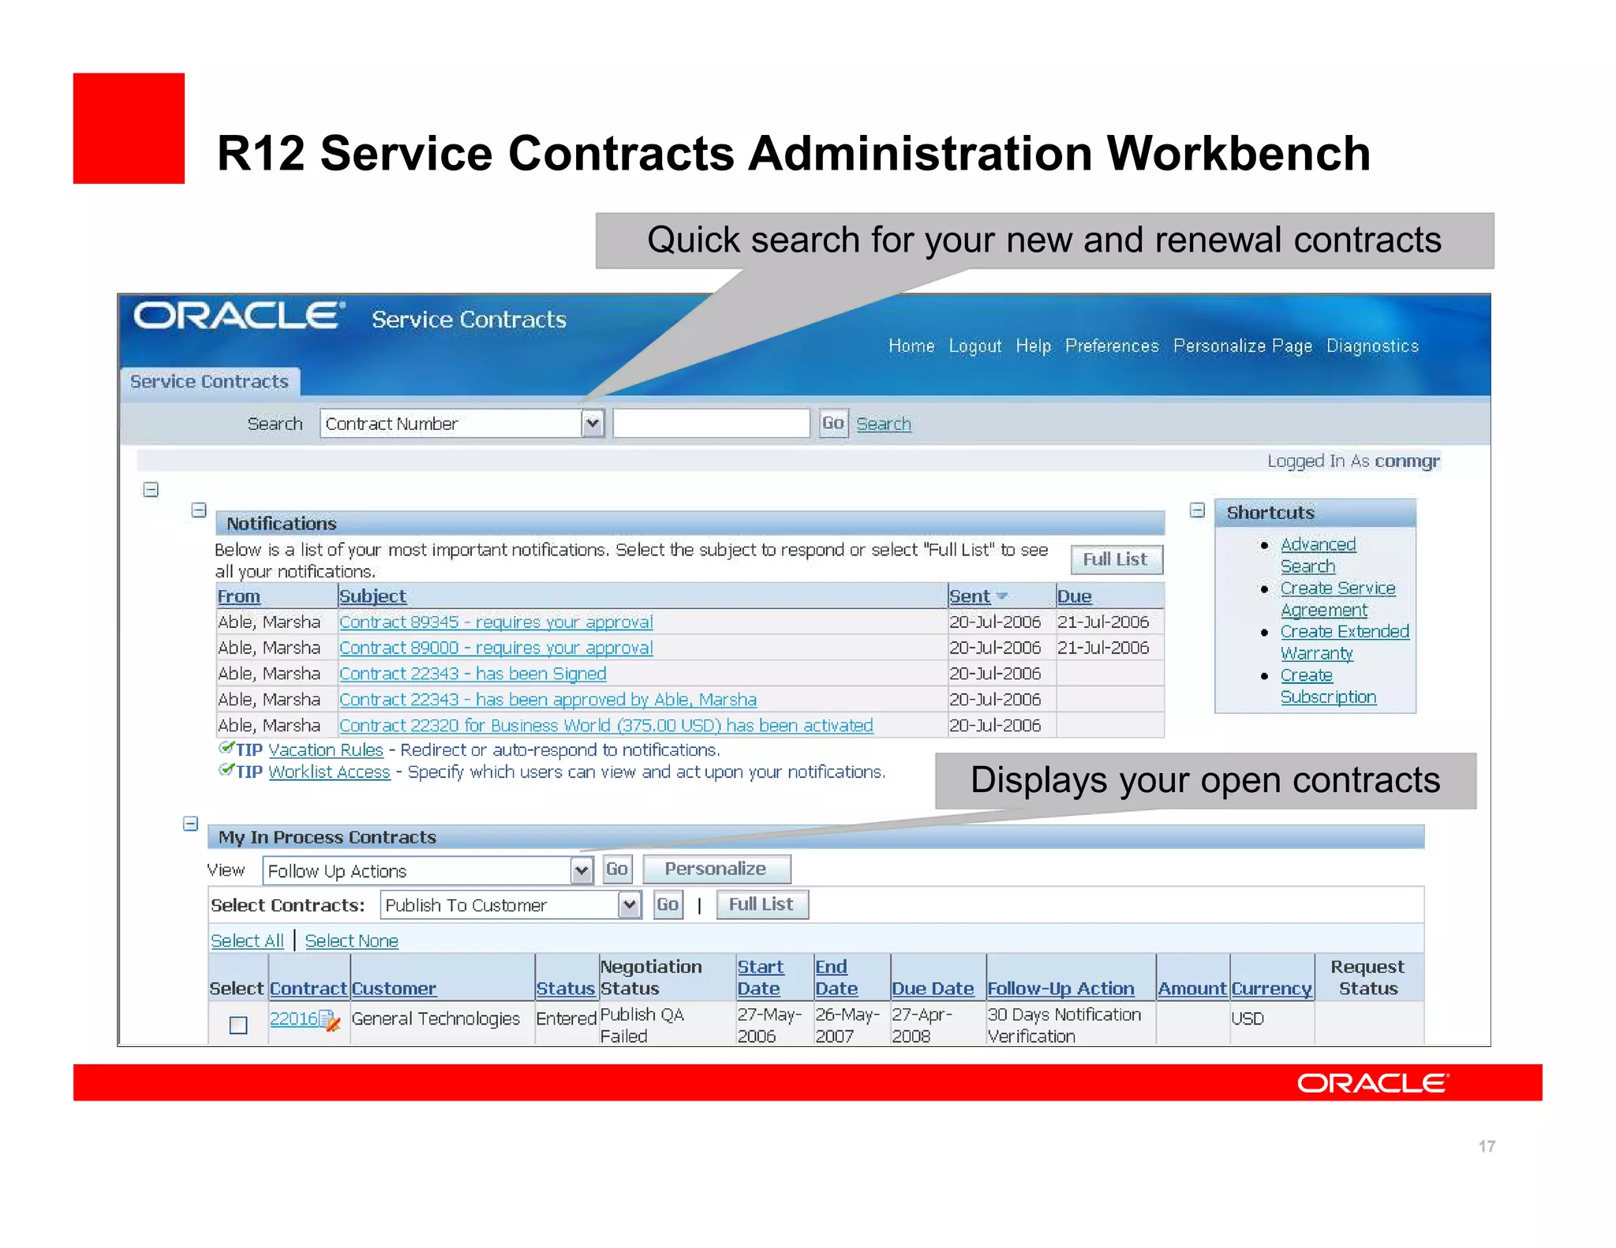Image resolution: width=1616 pixels, height=1248 pixels.
Task: Open the Vacation Rules tip link
Action: click(326, 750)
